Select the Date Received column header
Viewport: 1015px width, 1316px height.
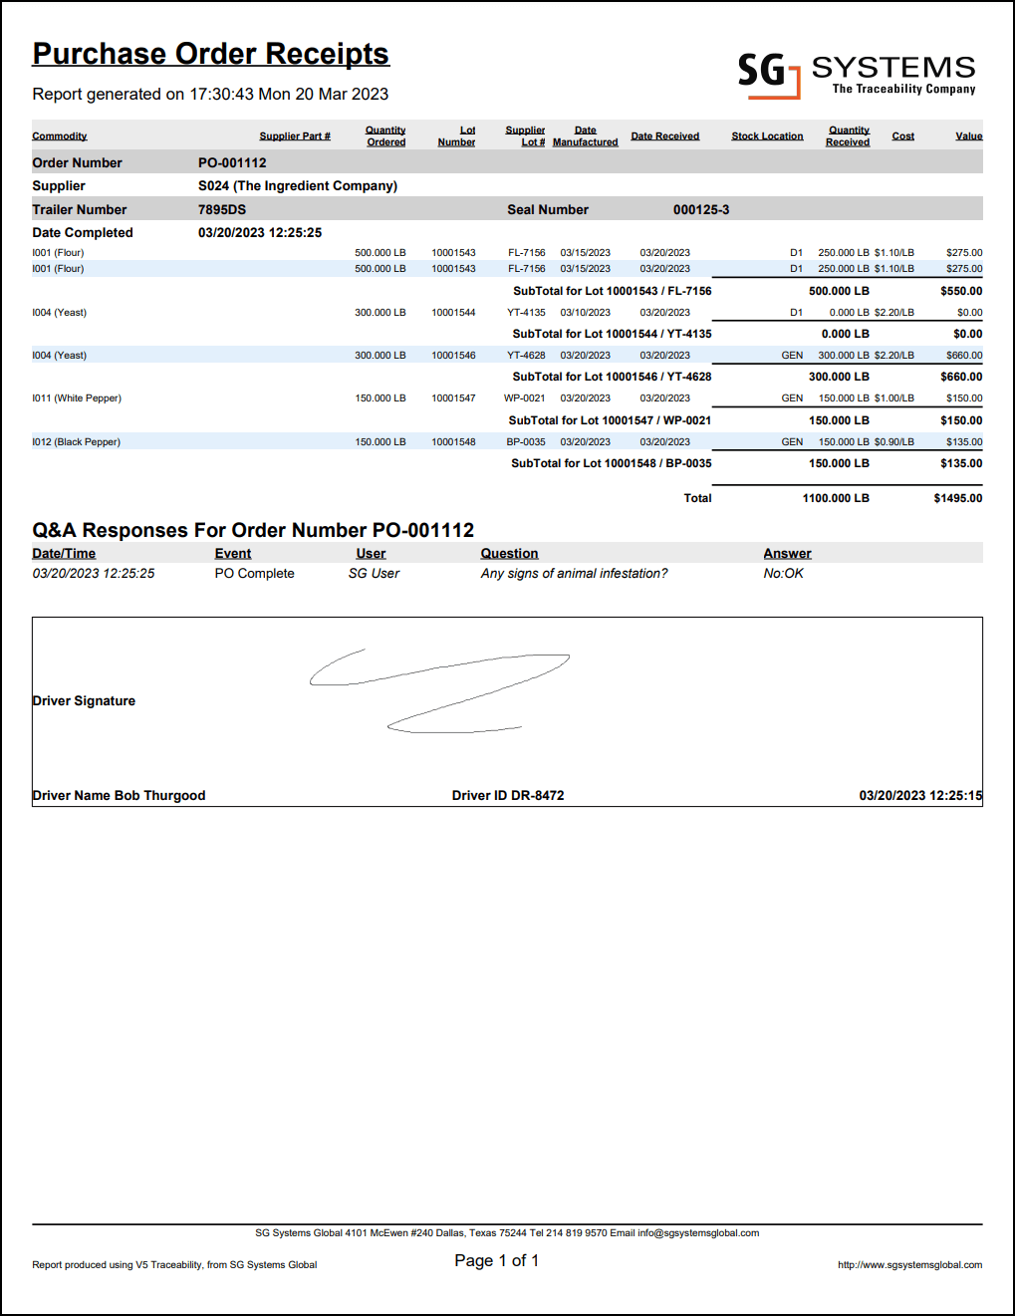(x=665, y=135)
